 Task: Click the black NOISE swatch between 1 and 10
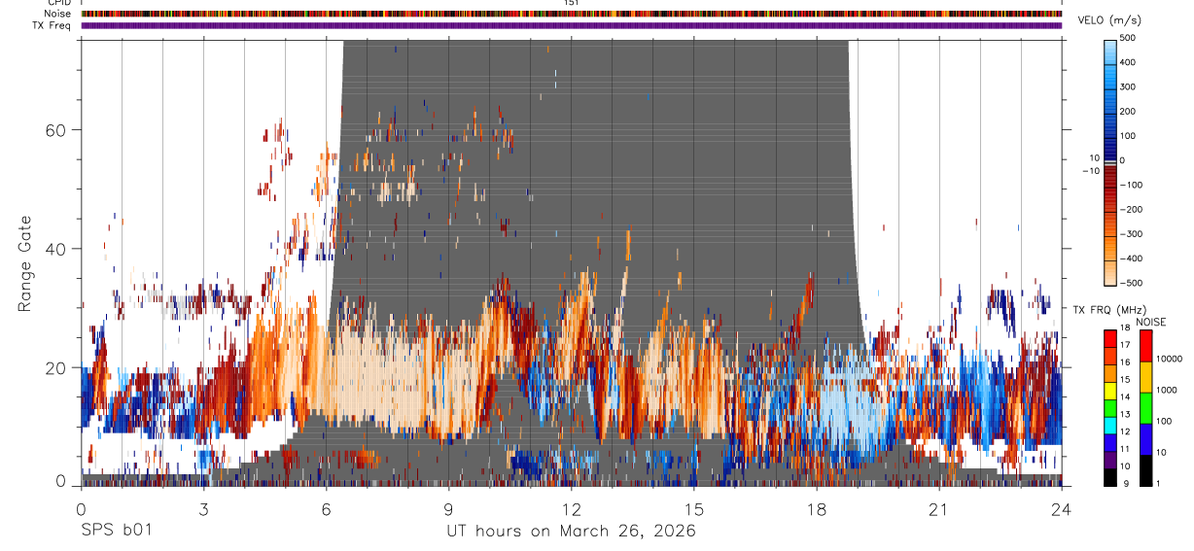click(1145, 468)
